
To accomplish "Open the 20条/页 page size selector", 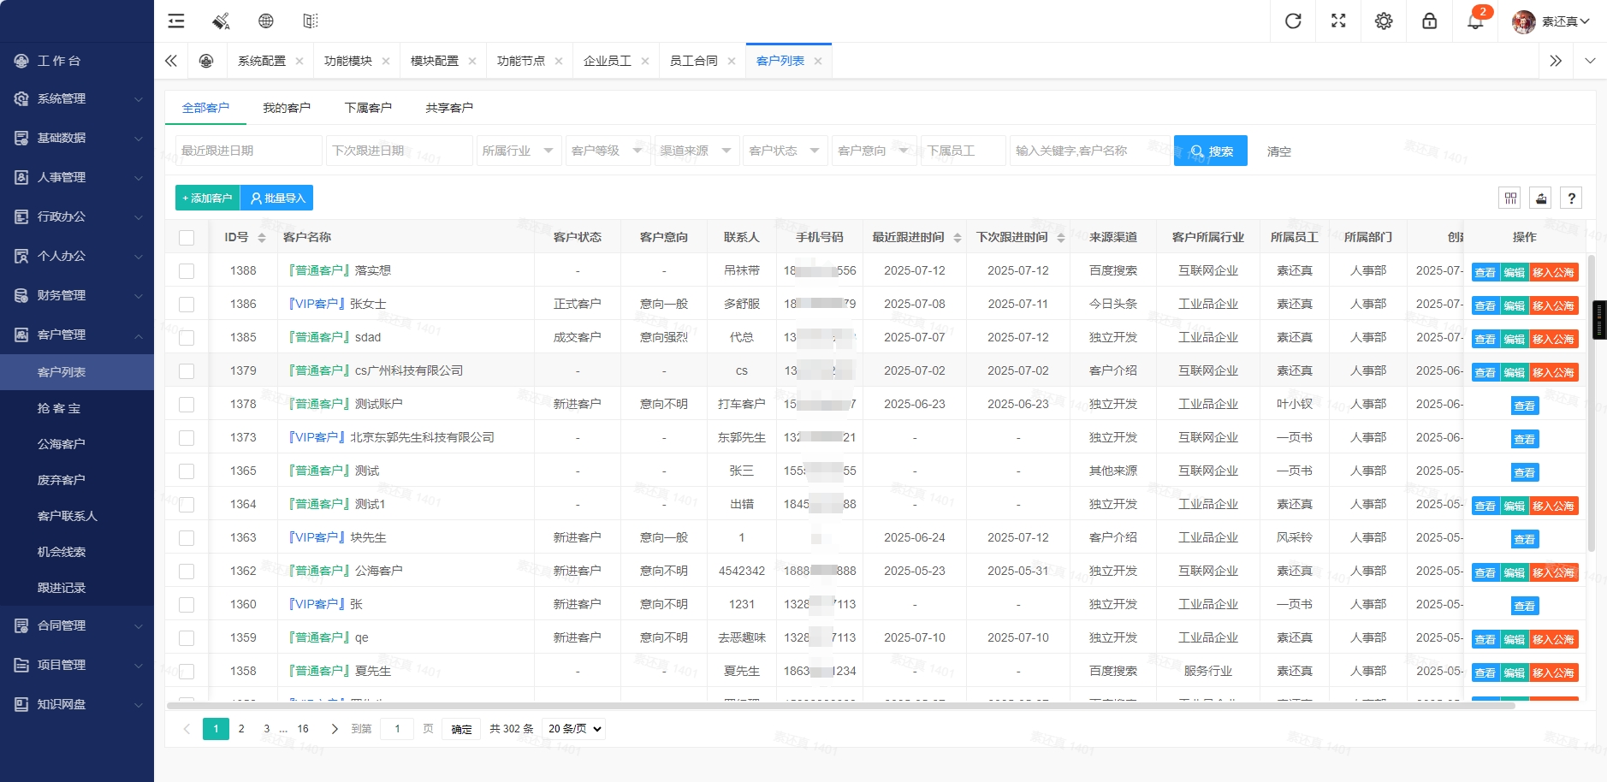I will pyautogui.click(x=572, y=728).
